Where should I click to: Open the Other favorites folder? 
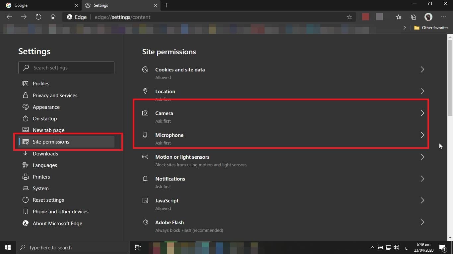(x=431, y=28)
